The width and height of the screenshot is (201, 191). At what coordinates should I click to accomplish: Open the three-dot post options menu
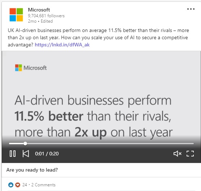tap(191, 9)
